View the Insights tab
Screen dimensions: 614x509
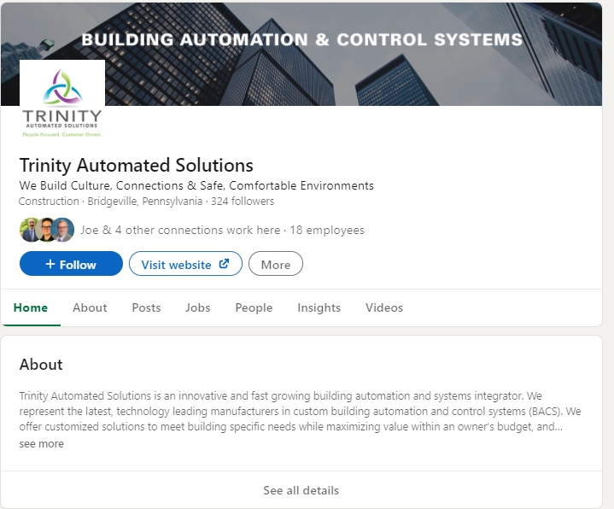pyautogui.click(x=319, y=307)
